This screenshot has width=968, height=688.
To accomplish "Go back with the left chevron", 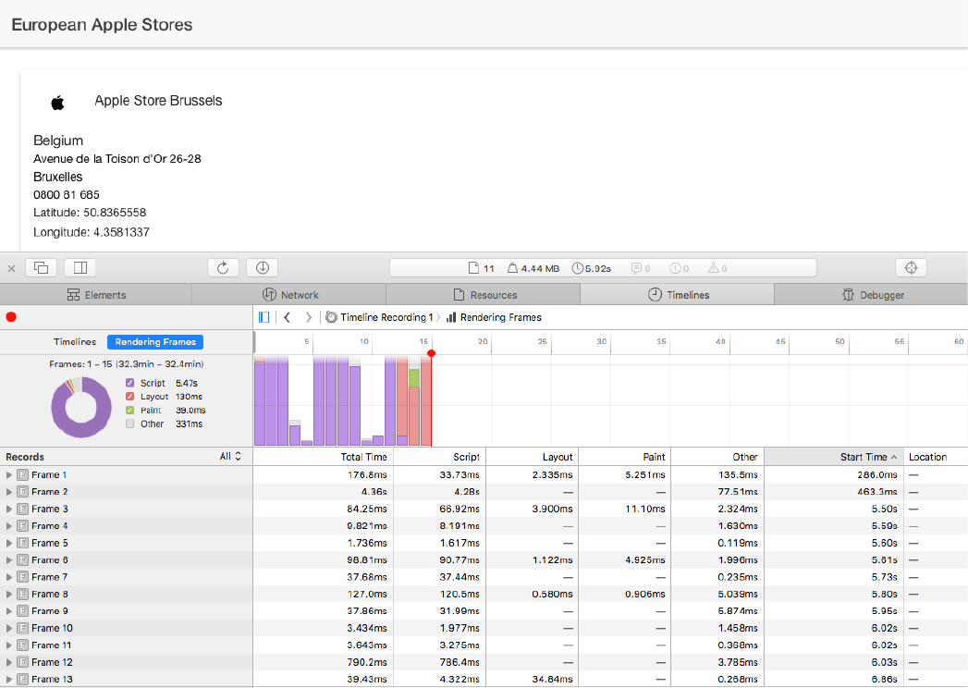I will coord(287,317).
